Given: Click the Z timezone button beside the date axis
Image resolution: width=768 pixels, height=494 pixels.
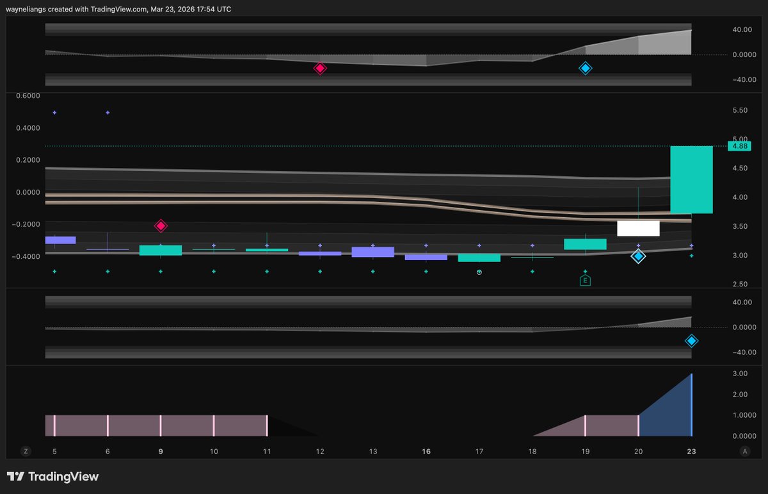Looking at the screenshot, I should point(26,451).
